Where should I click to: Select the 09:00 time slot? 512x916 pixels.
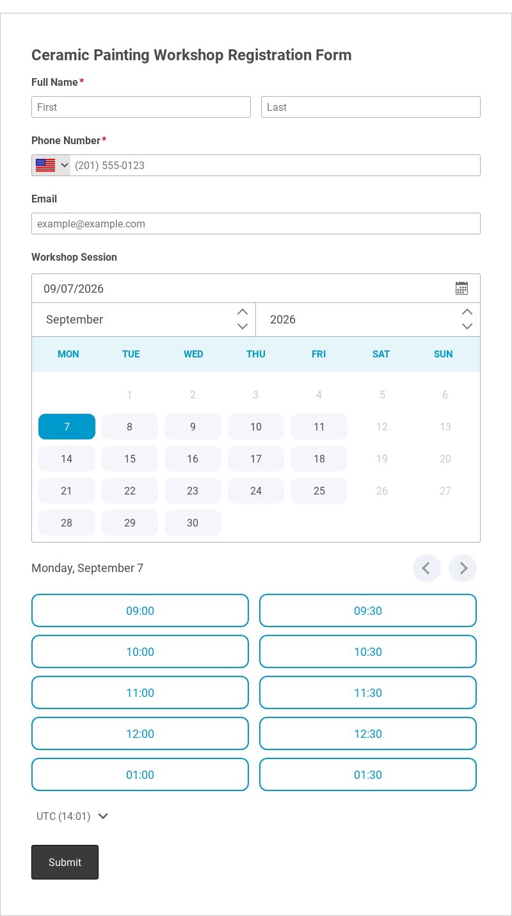click(x=140, y=610)
